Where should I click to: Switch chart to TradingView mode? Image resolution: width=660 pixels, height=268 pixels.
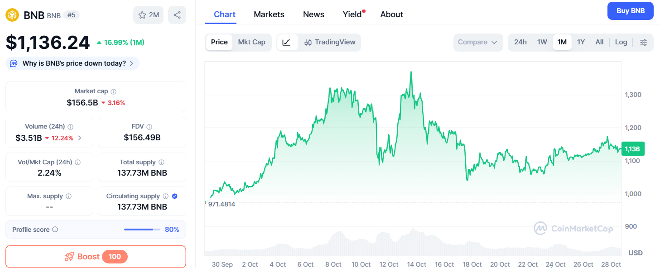(x=330, y=42)
